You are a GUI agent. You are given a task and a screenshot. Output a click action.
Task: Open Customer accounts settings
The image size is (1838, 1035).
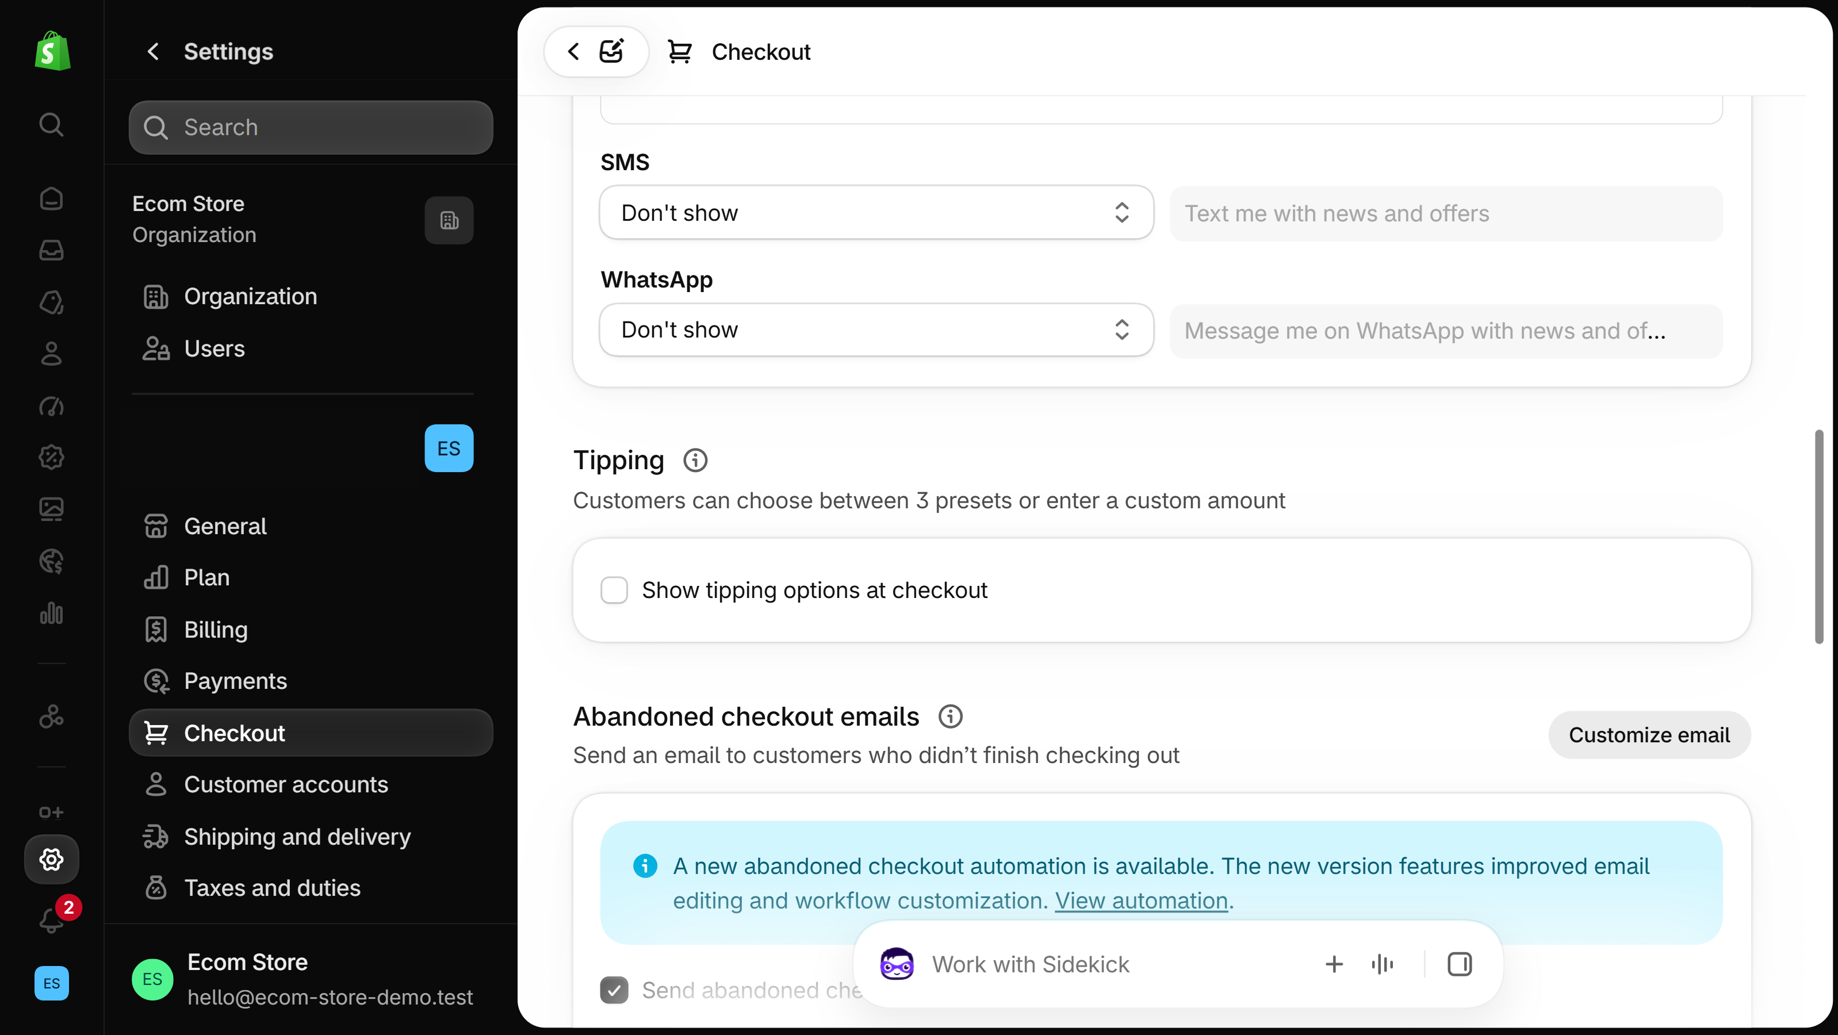[x=311, y=785]
